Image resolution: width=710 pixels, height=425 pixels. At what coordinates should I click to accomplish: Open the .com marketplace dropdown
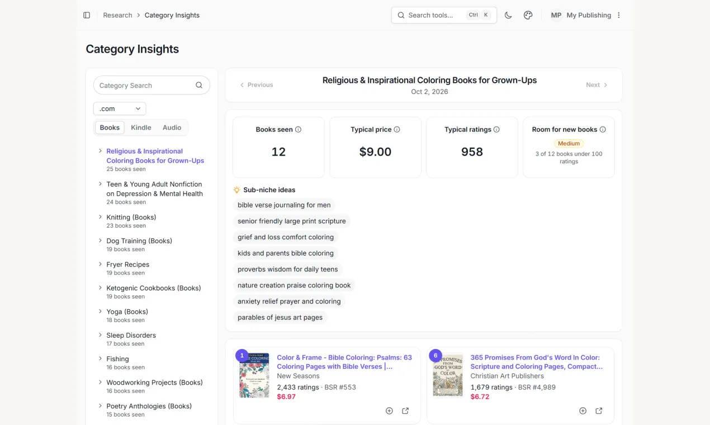click(120, 108)
